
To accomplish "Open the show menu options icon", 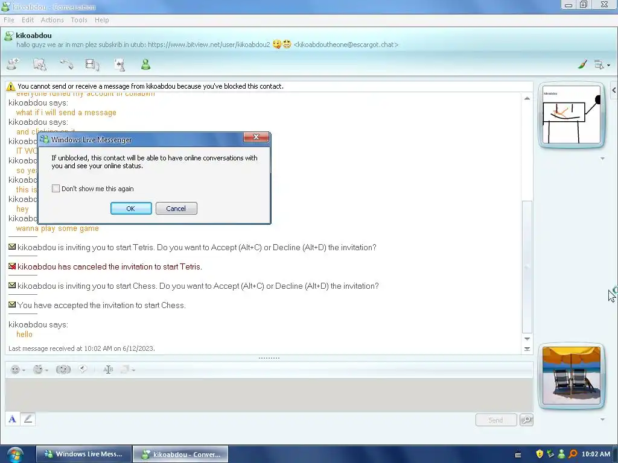I will point(602,65).
